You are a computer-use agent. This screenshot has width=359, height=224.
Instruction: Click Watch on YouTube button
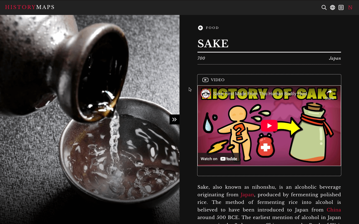point(219,159)
